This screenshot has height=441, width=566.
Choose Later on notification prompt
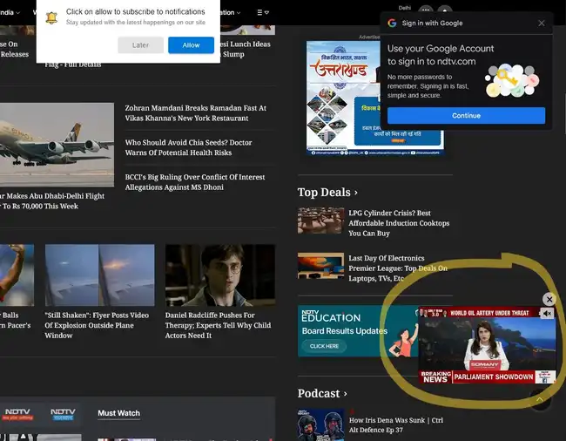click(x=140, y=45)
